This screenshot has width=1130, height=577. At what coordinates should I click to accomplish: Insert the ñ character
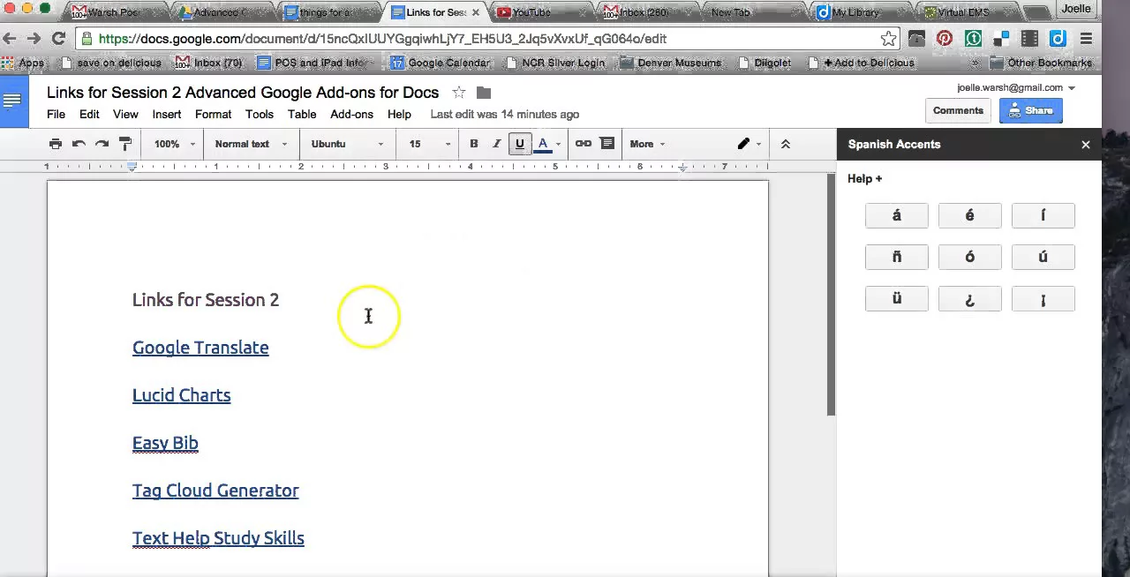[897, 257]
